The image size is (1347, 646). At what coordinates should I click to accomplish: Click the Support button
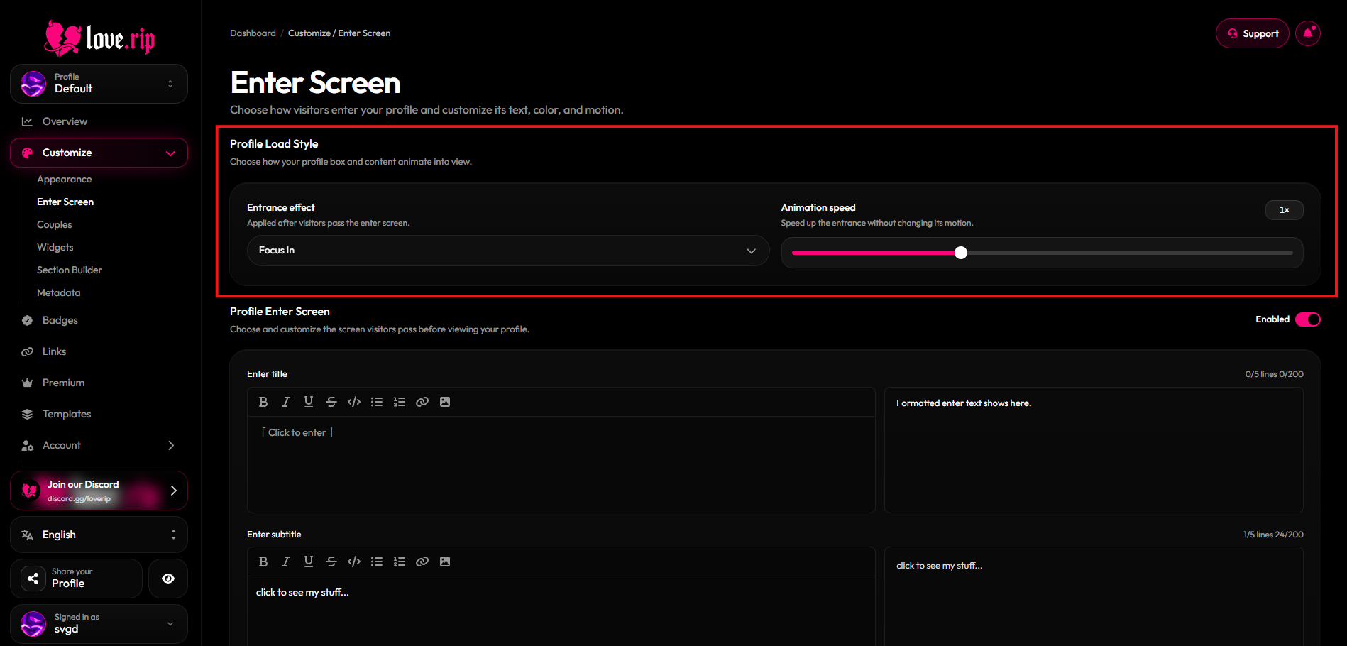1253,33
